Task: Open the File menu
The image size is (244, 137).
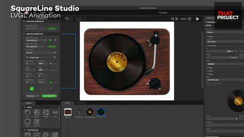Action: tap(35, 13)
